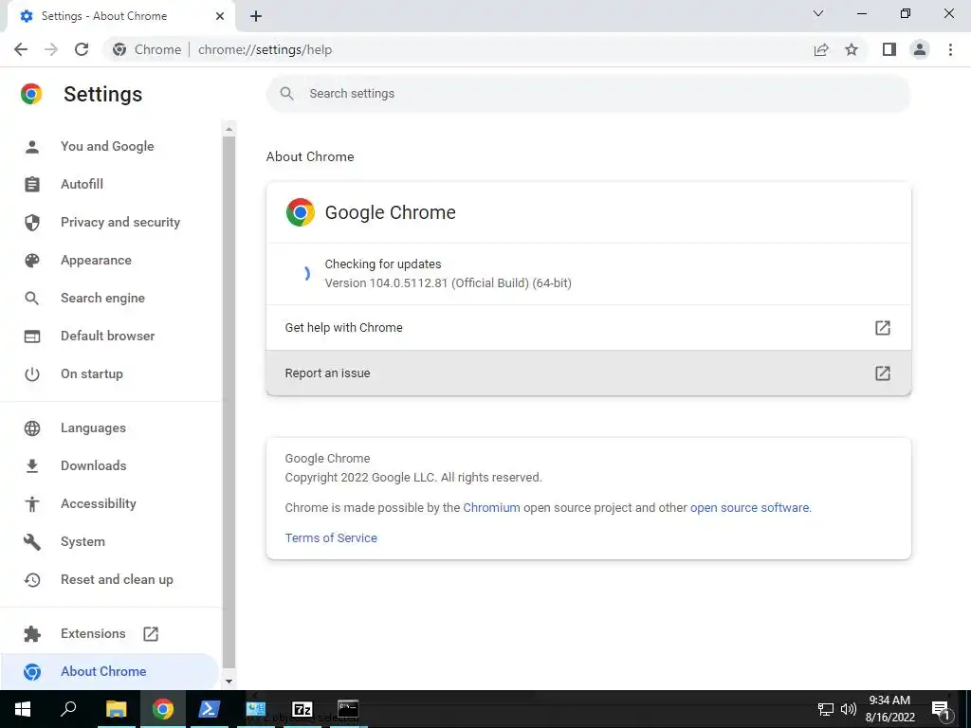
Task: Go back using the browser back arrow
Action: [21, 49]
